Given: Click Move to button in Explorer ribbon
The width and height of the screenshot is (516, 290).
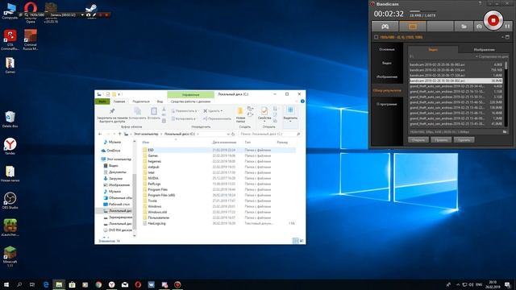Looking at the screenshot, I should pyautogui.click(x=185, y=111).
